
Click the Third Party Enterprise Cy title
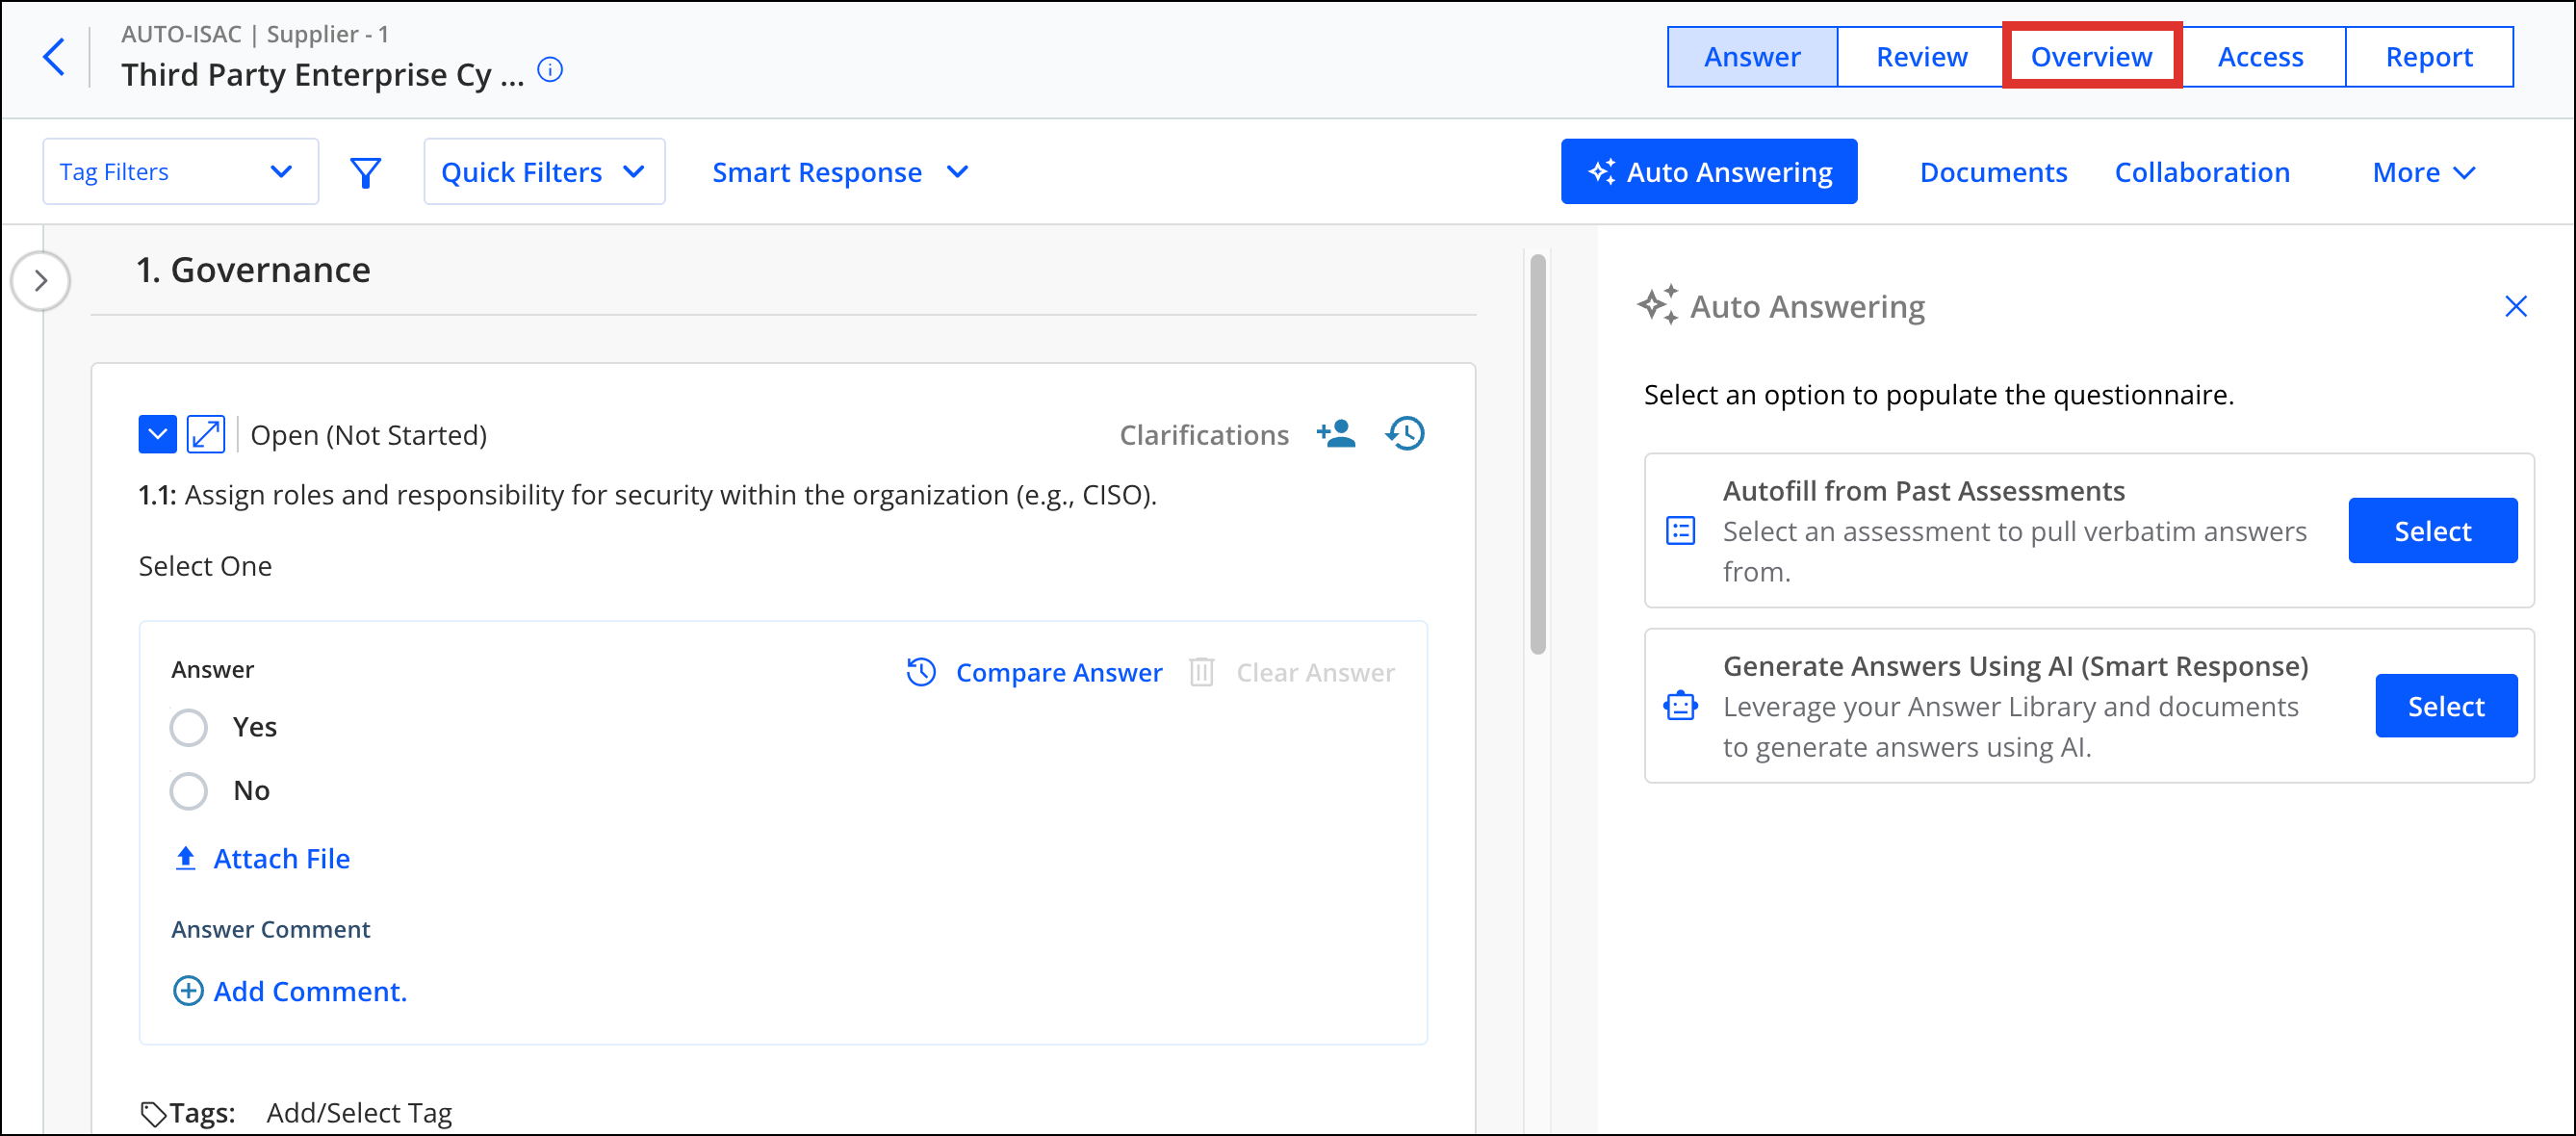pyautogui.click(x=322, y=74)
